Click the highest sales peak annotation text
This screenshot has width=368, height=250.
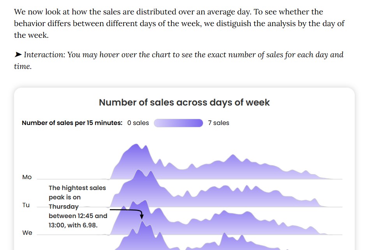pos(78,206)
